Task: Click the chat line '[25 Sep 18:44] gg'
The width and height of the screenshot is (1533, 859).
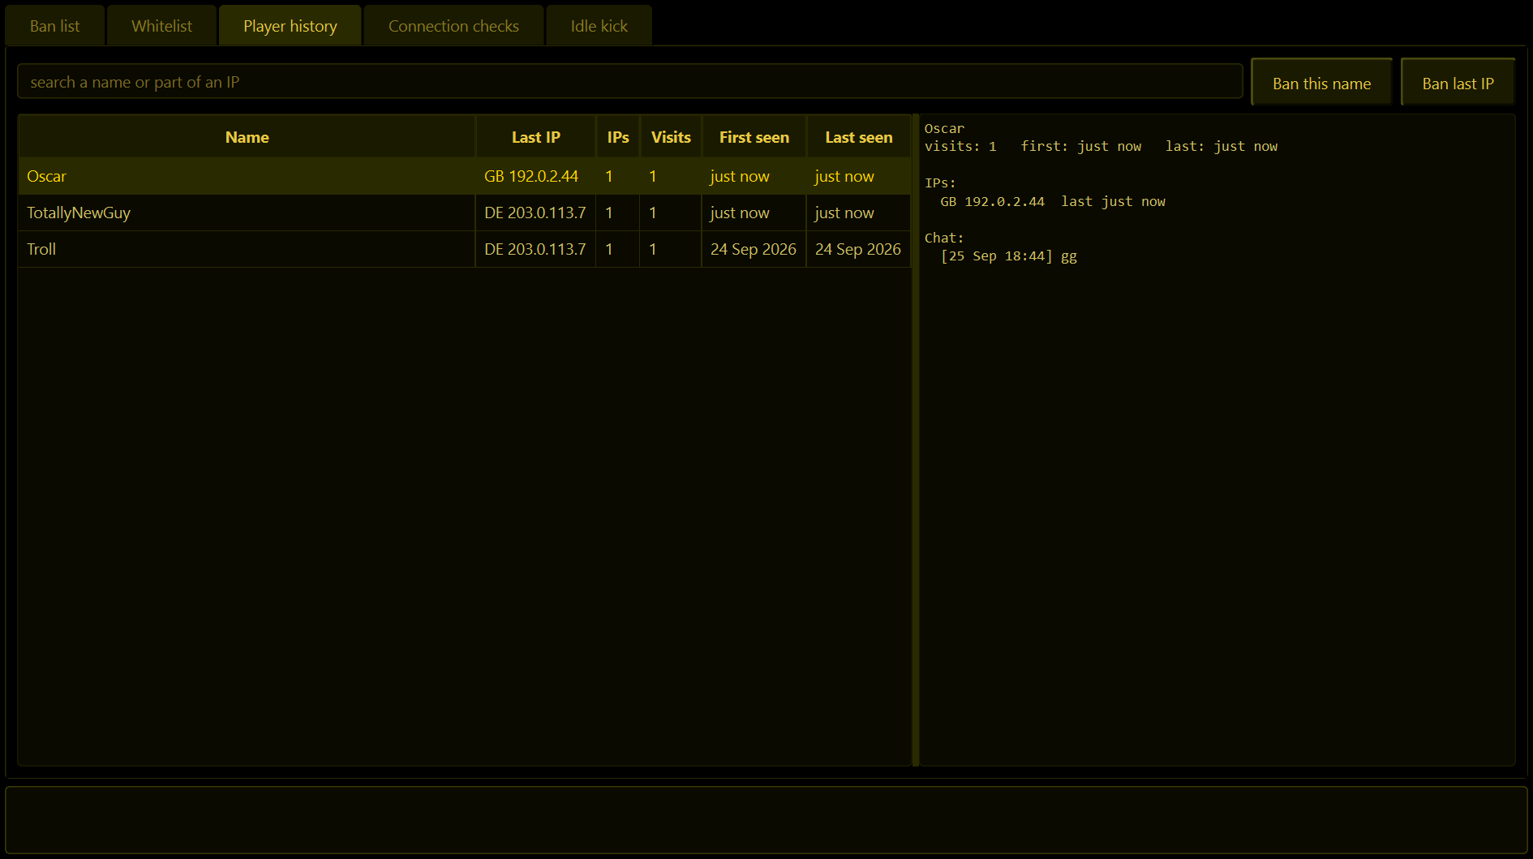Action: [1009, 256]
